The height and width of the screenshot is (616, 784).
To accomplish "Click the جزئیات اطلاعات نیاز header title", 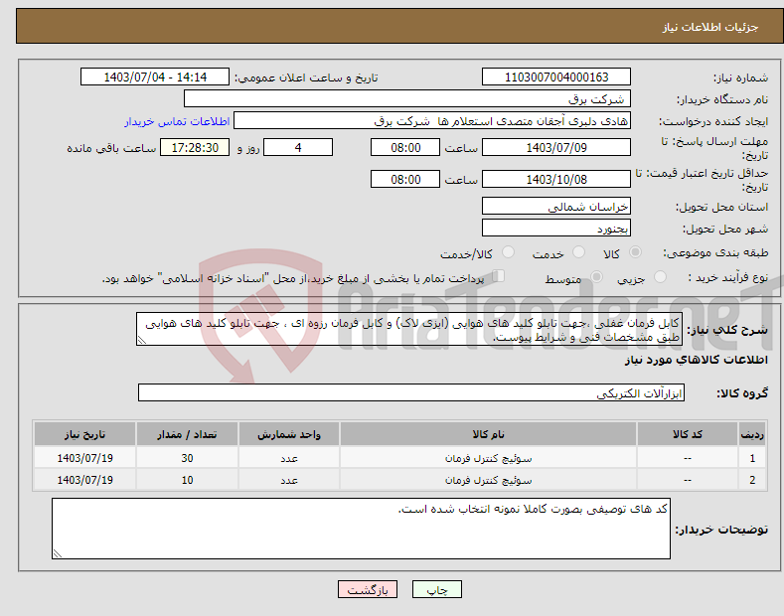I will 710,27.
